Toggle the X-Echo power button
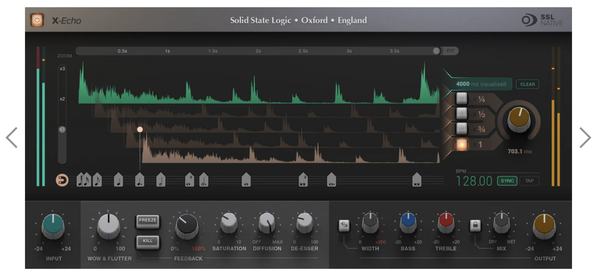Image resolution: width=597 pixels, height=273 pixels. pyautogui.click(x=37, y=20)
